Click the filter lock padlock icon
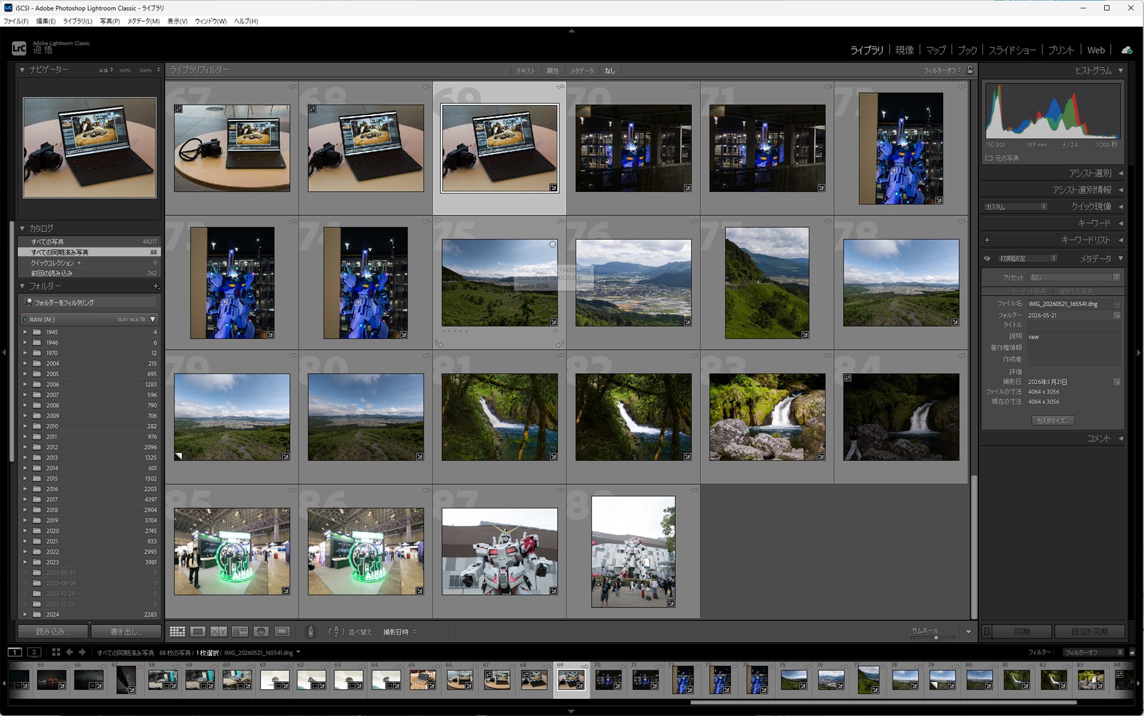The width and height of the screenshot is (1144, 716). 970,70
